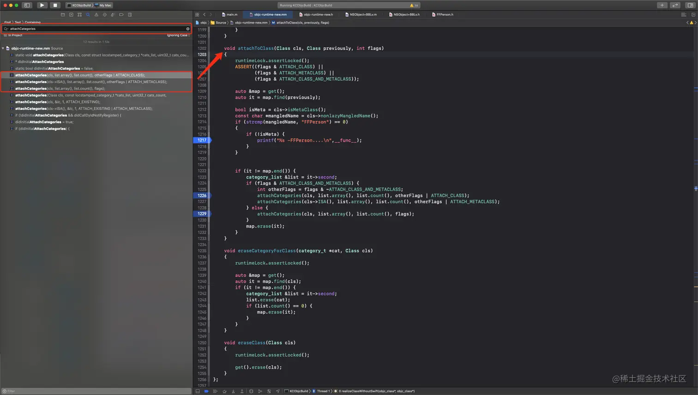Open the Project navigator folder icon

63,15
